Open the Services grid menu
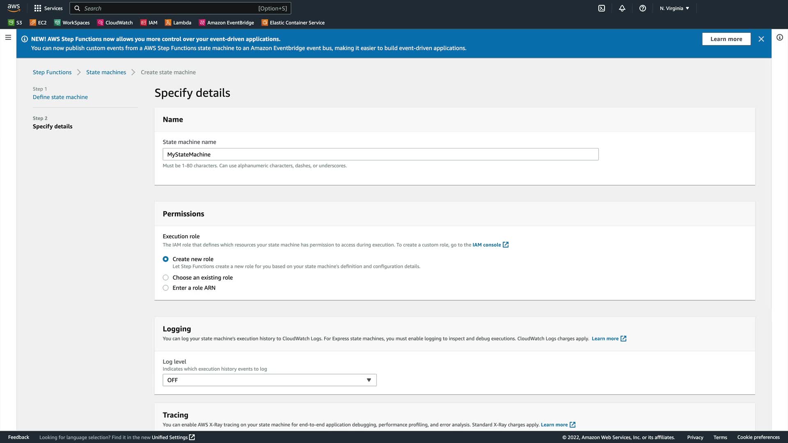Screen dimensions: 788x443 point(48,8)
